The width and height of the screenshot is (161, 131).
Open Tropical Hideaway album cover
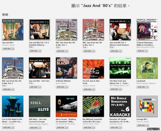(147, 30)
